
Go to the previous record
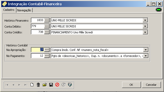pos(13,85)
